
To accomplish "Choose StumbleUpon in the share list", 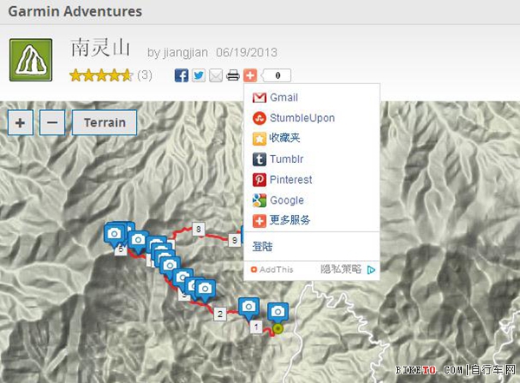I will click(302, 118).
